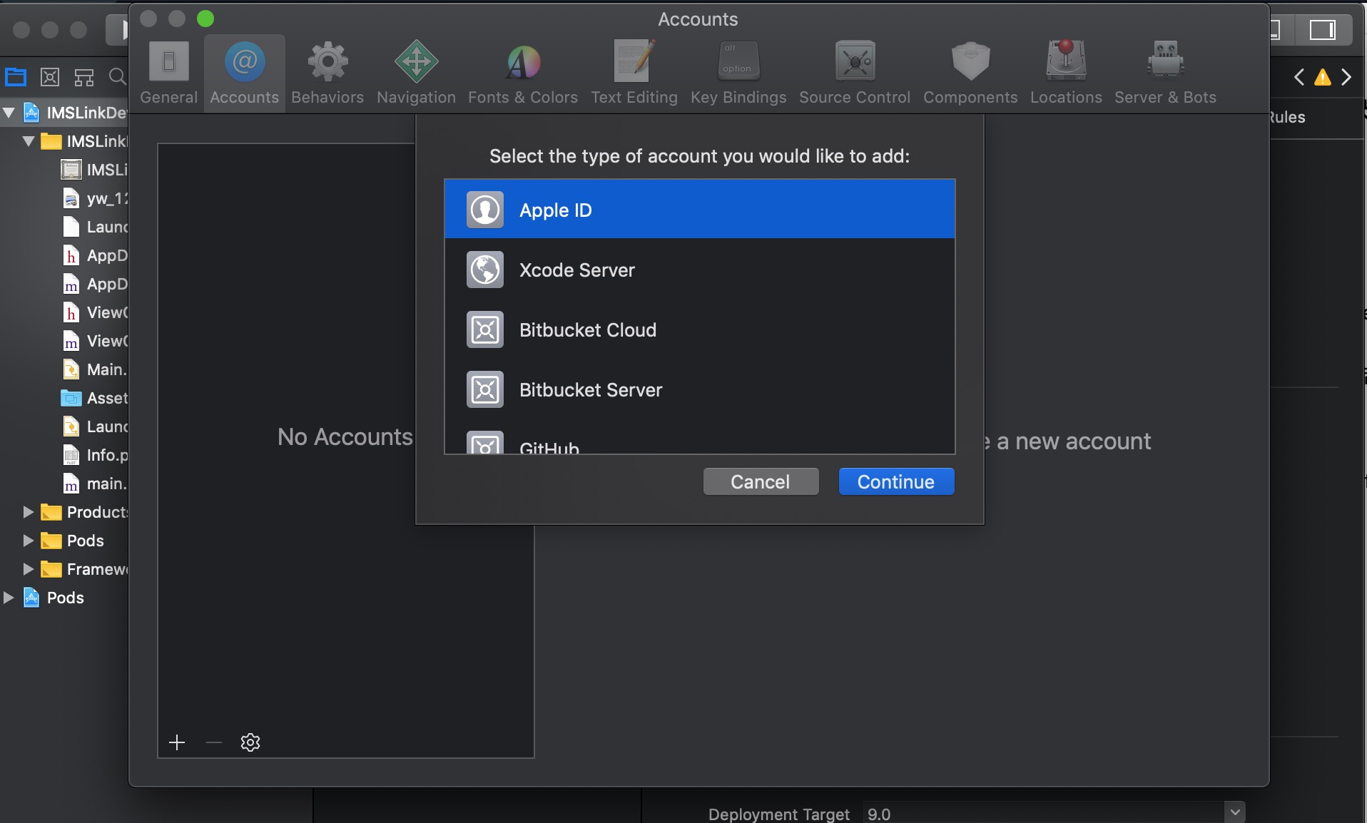Click the Bitbucket Server vault icon
Screen dimensions: 1367x823
coord(485,389)
